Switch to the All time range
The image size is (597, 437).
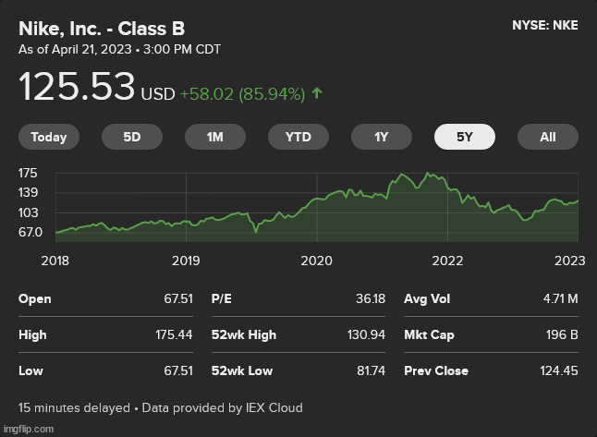(547, 137)
